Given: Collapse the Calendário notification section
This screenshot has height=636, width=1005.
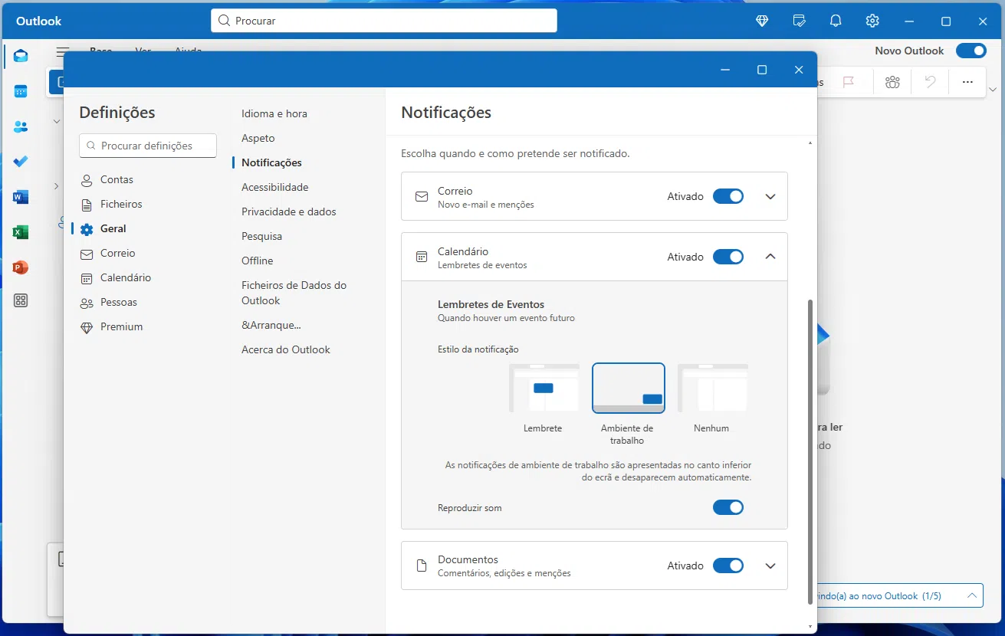Looking at the screenshot, I should pos(770,257).
